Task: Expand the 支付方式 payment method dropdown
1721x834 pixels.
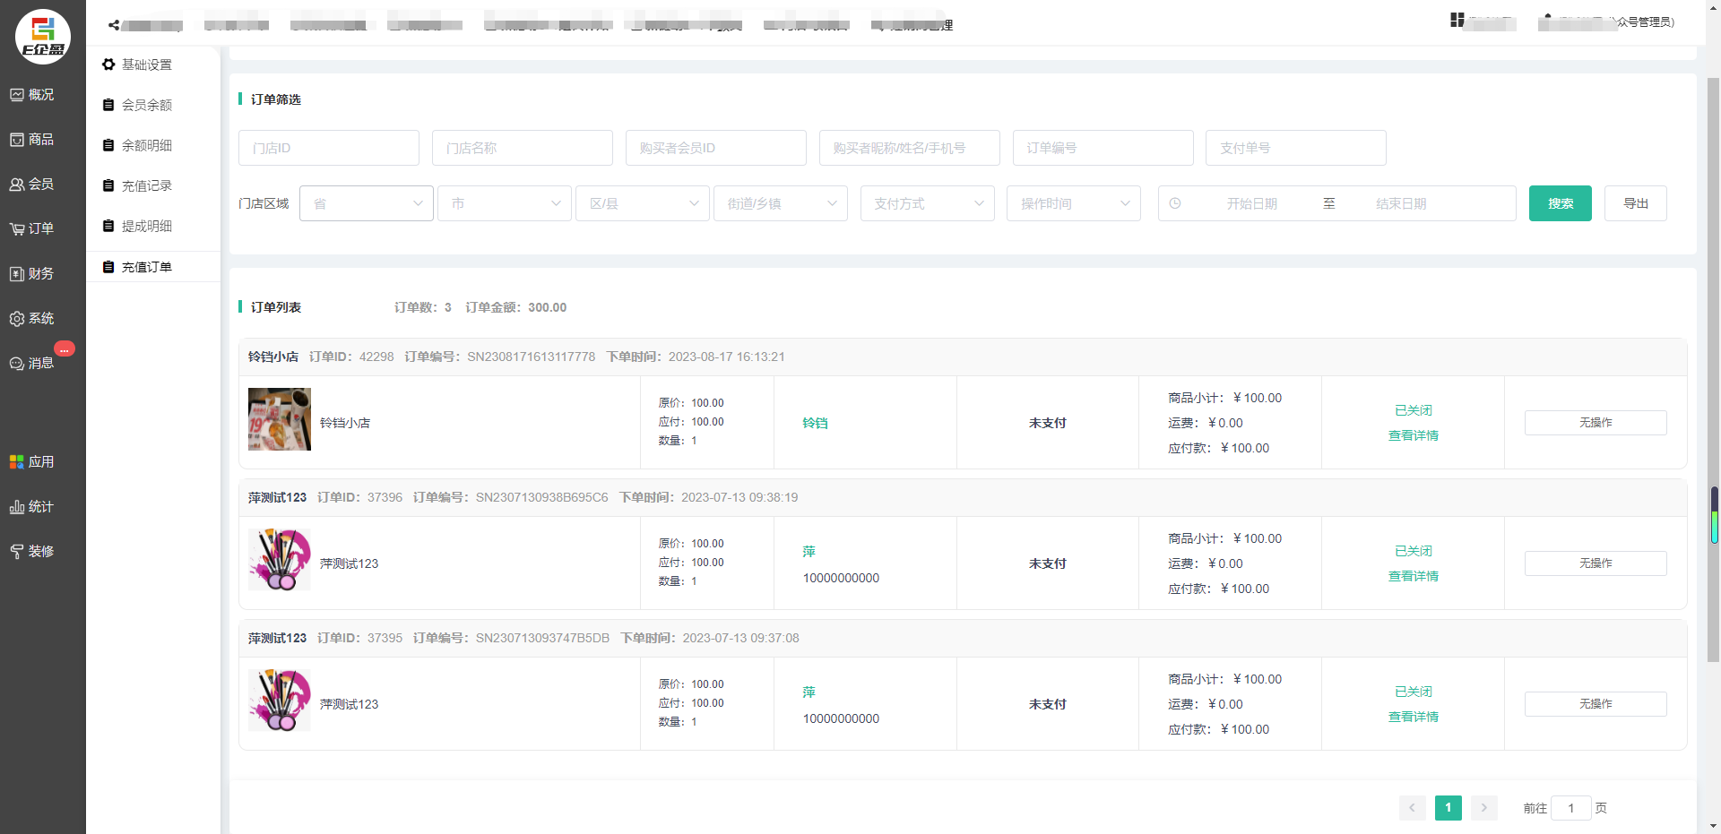Action: (x=927, y=203)
